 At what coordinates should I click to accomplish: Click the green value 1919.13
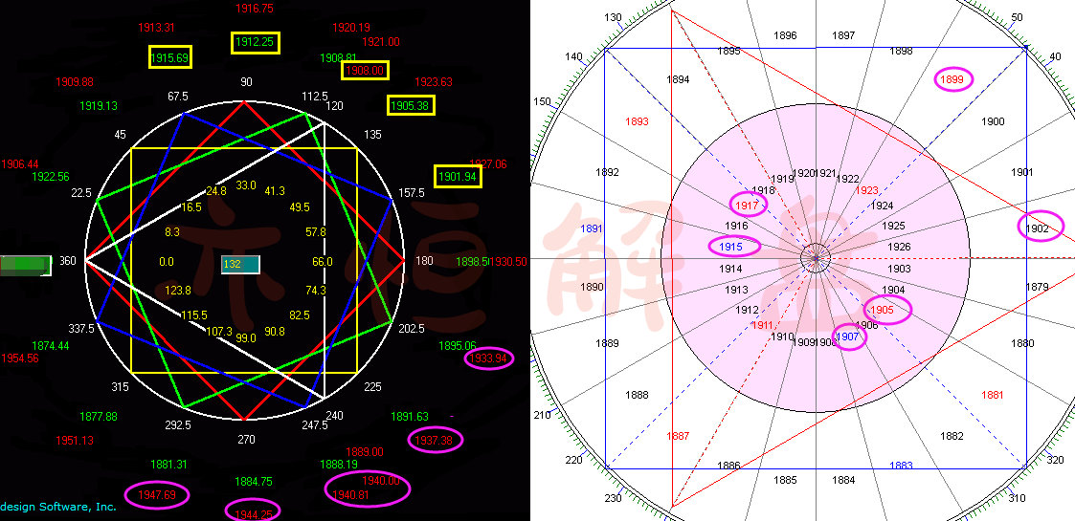click(x=98, y=106)
